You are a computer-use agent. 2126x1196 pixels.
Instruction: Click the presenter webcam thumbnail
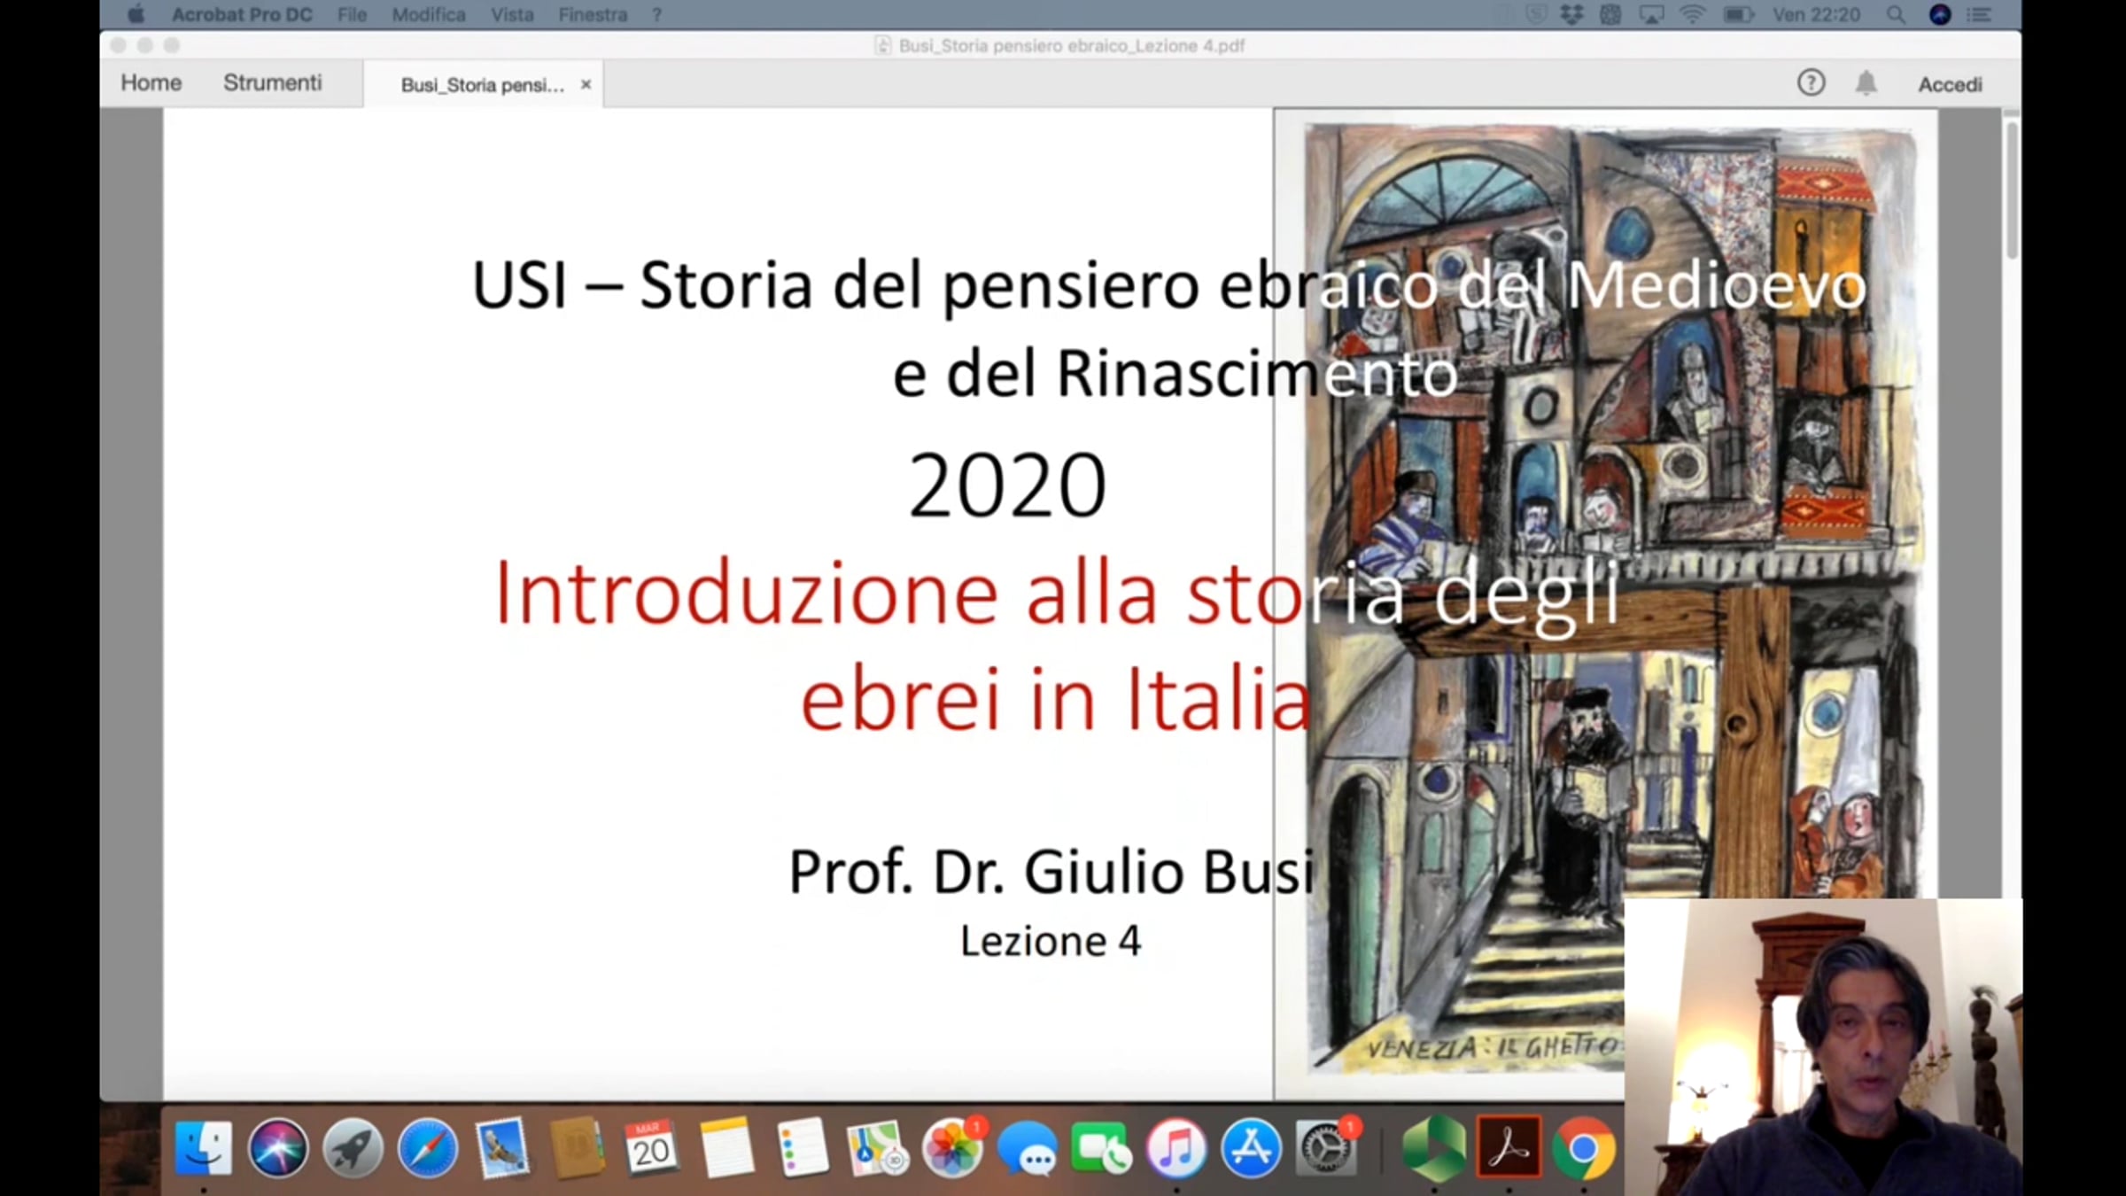coord(1823,1047)
